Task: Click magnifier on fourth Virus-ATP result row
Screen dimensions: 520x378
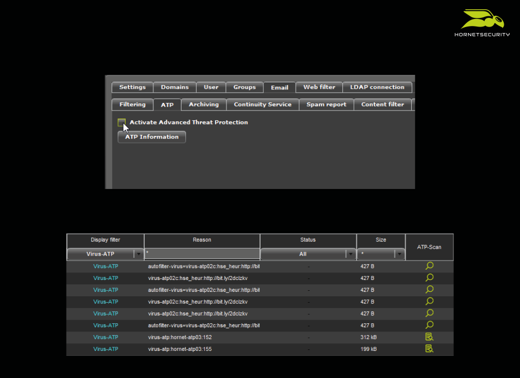Action: (x=429, y=301)
